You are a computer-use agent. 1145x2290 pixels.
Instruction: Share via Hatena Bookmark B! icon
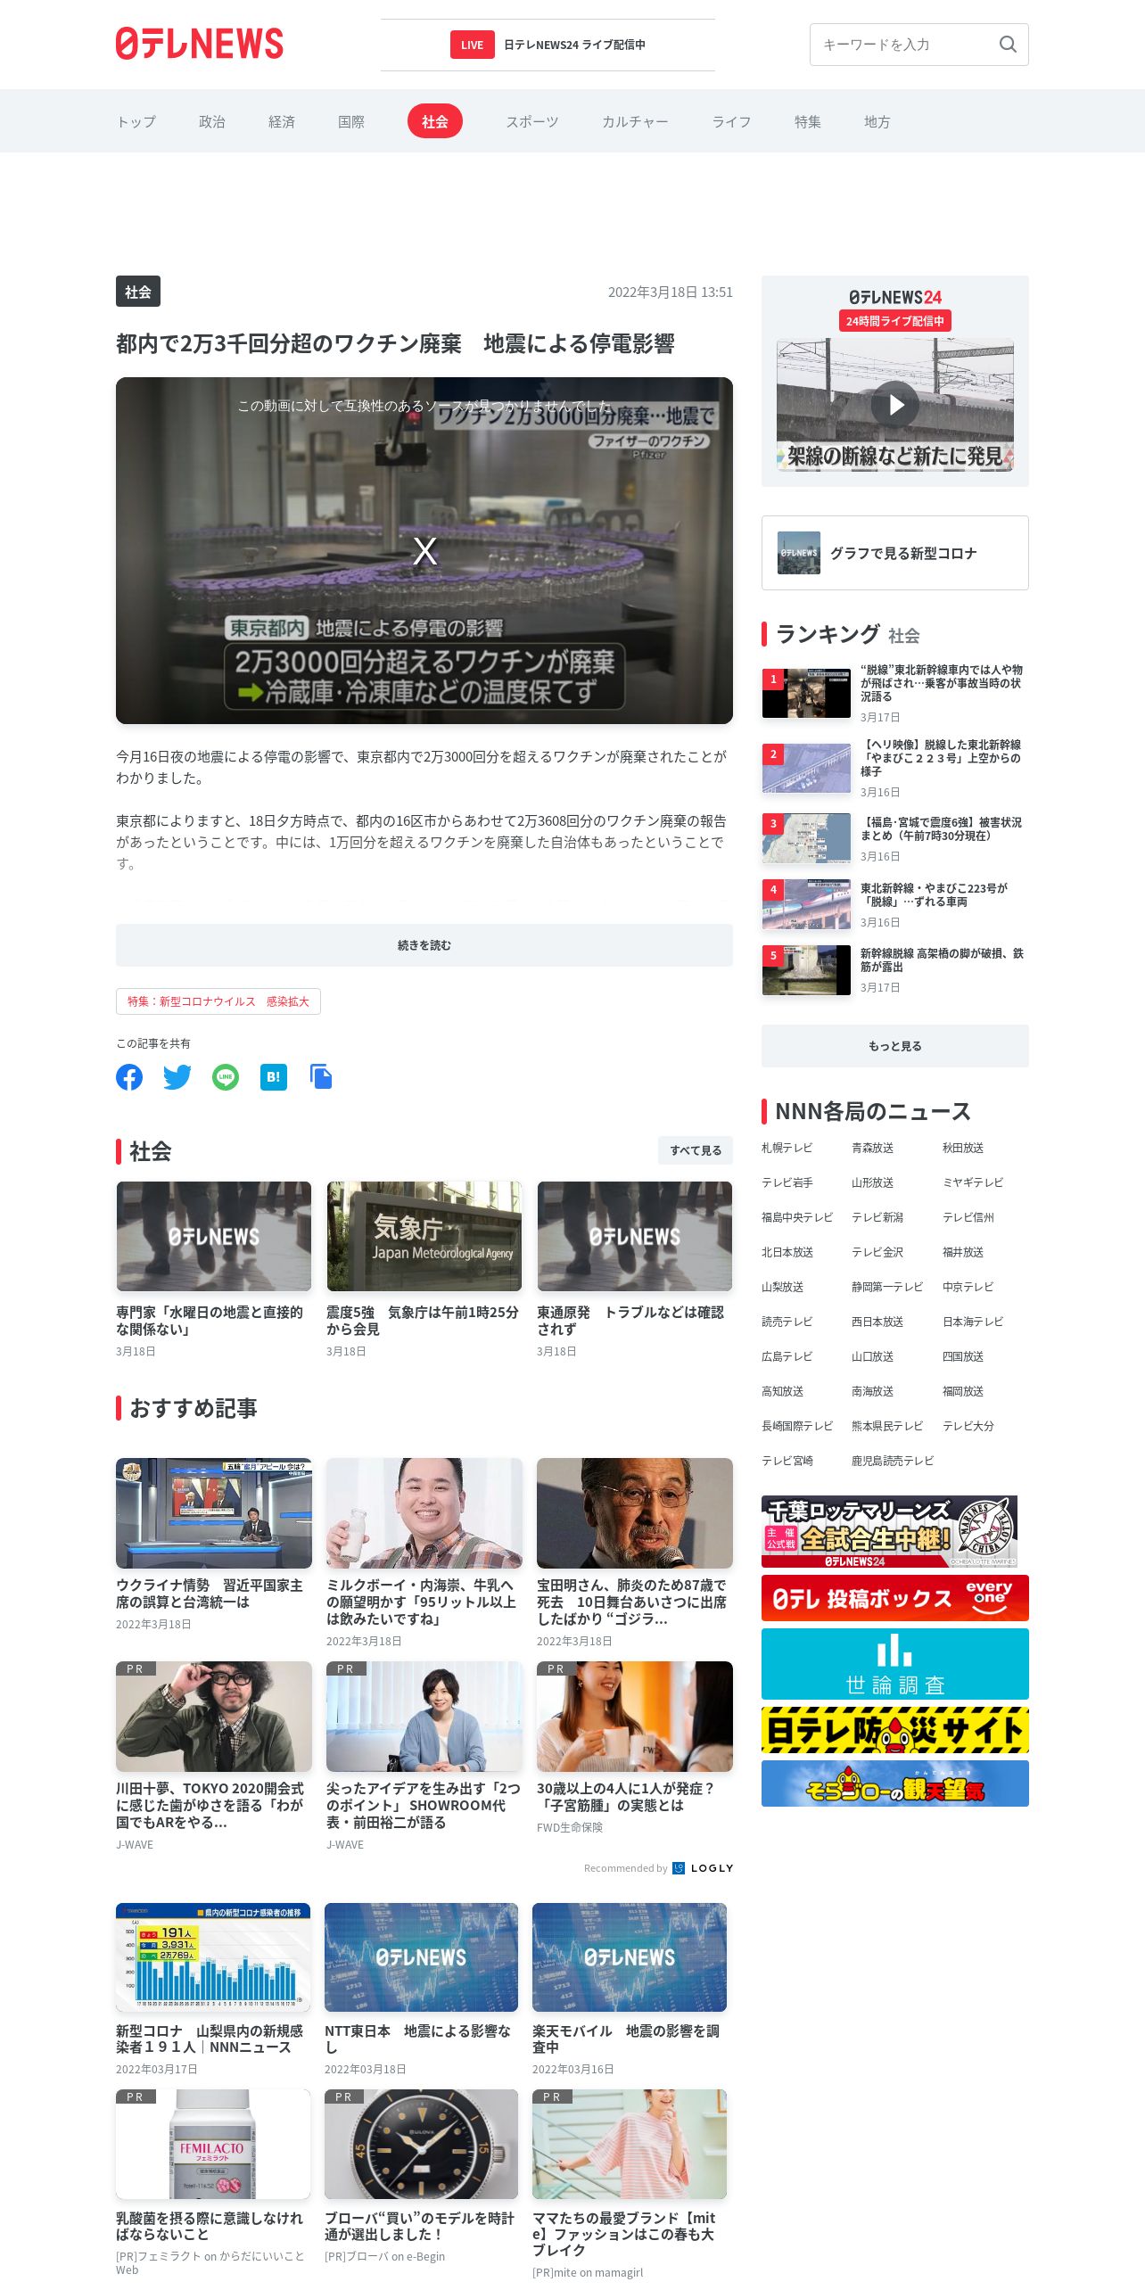coord(274,1077)
